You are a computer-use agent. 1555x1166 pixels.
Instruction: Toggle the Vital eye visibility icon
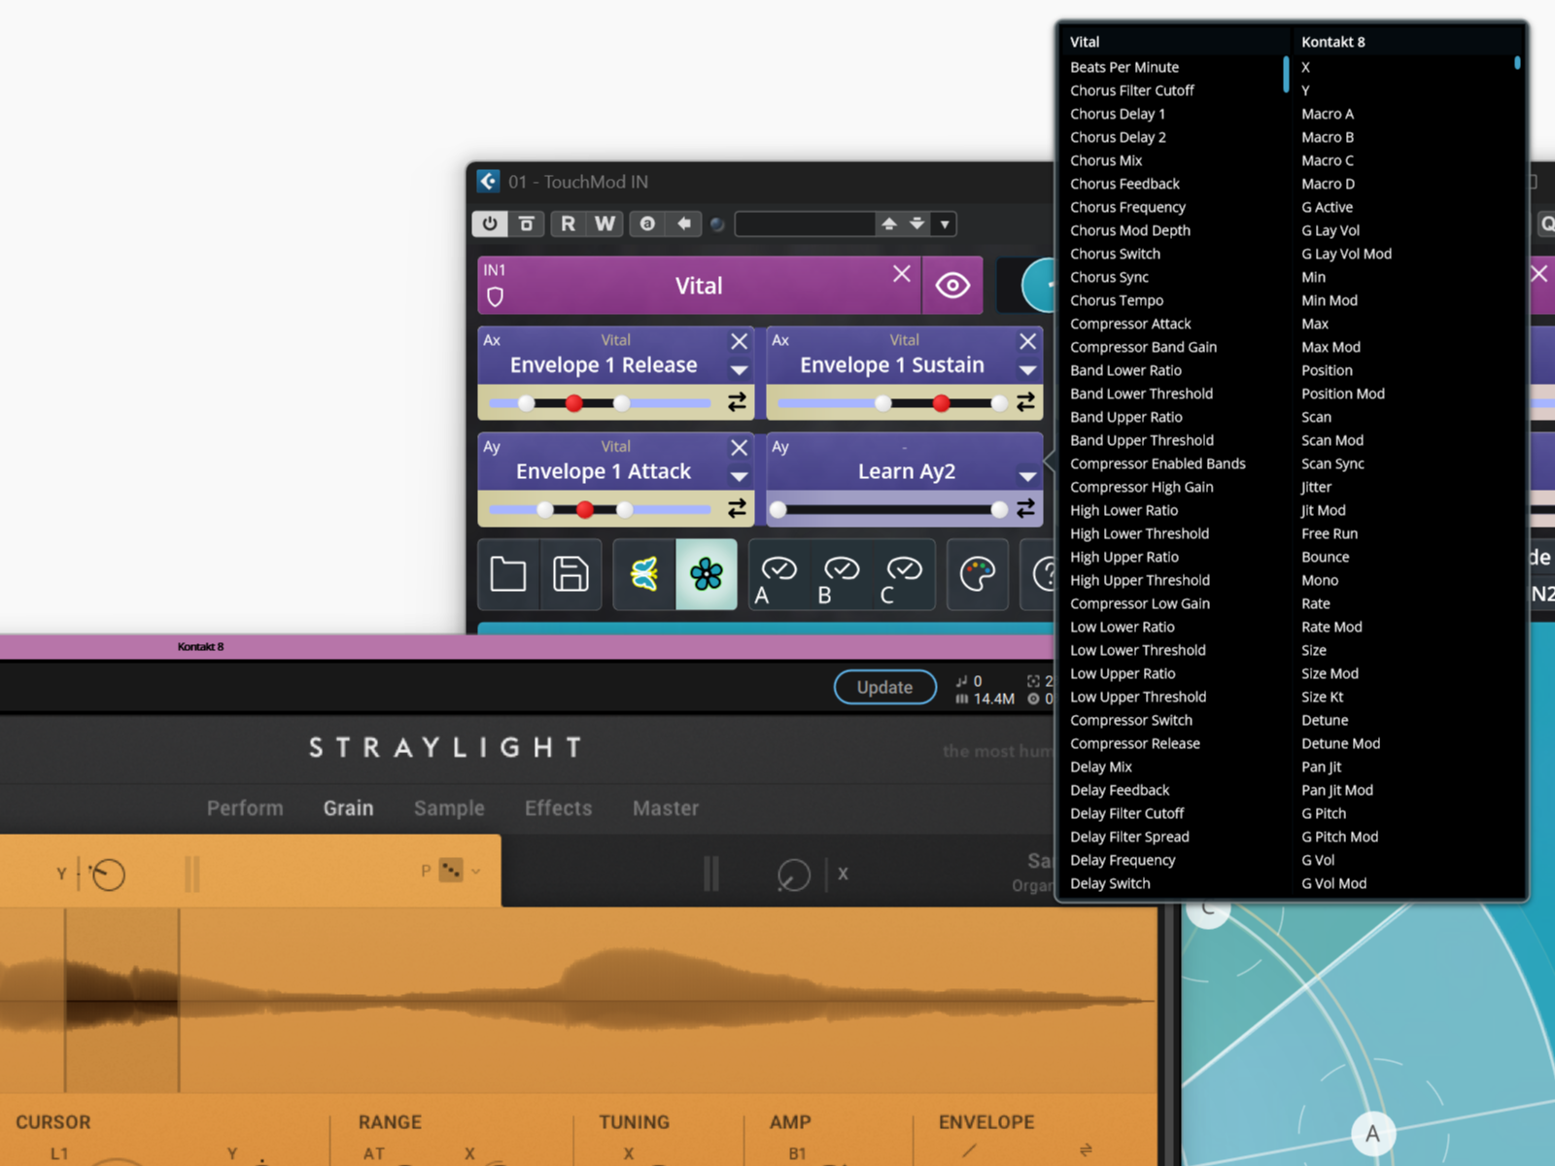click(x=952, y=286)
